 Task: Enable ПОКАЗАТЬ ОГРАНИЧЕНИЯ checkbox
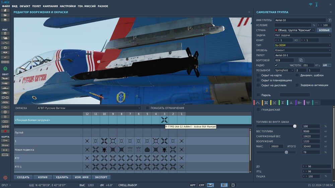point(147,108)
